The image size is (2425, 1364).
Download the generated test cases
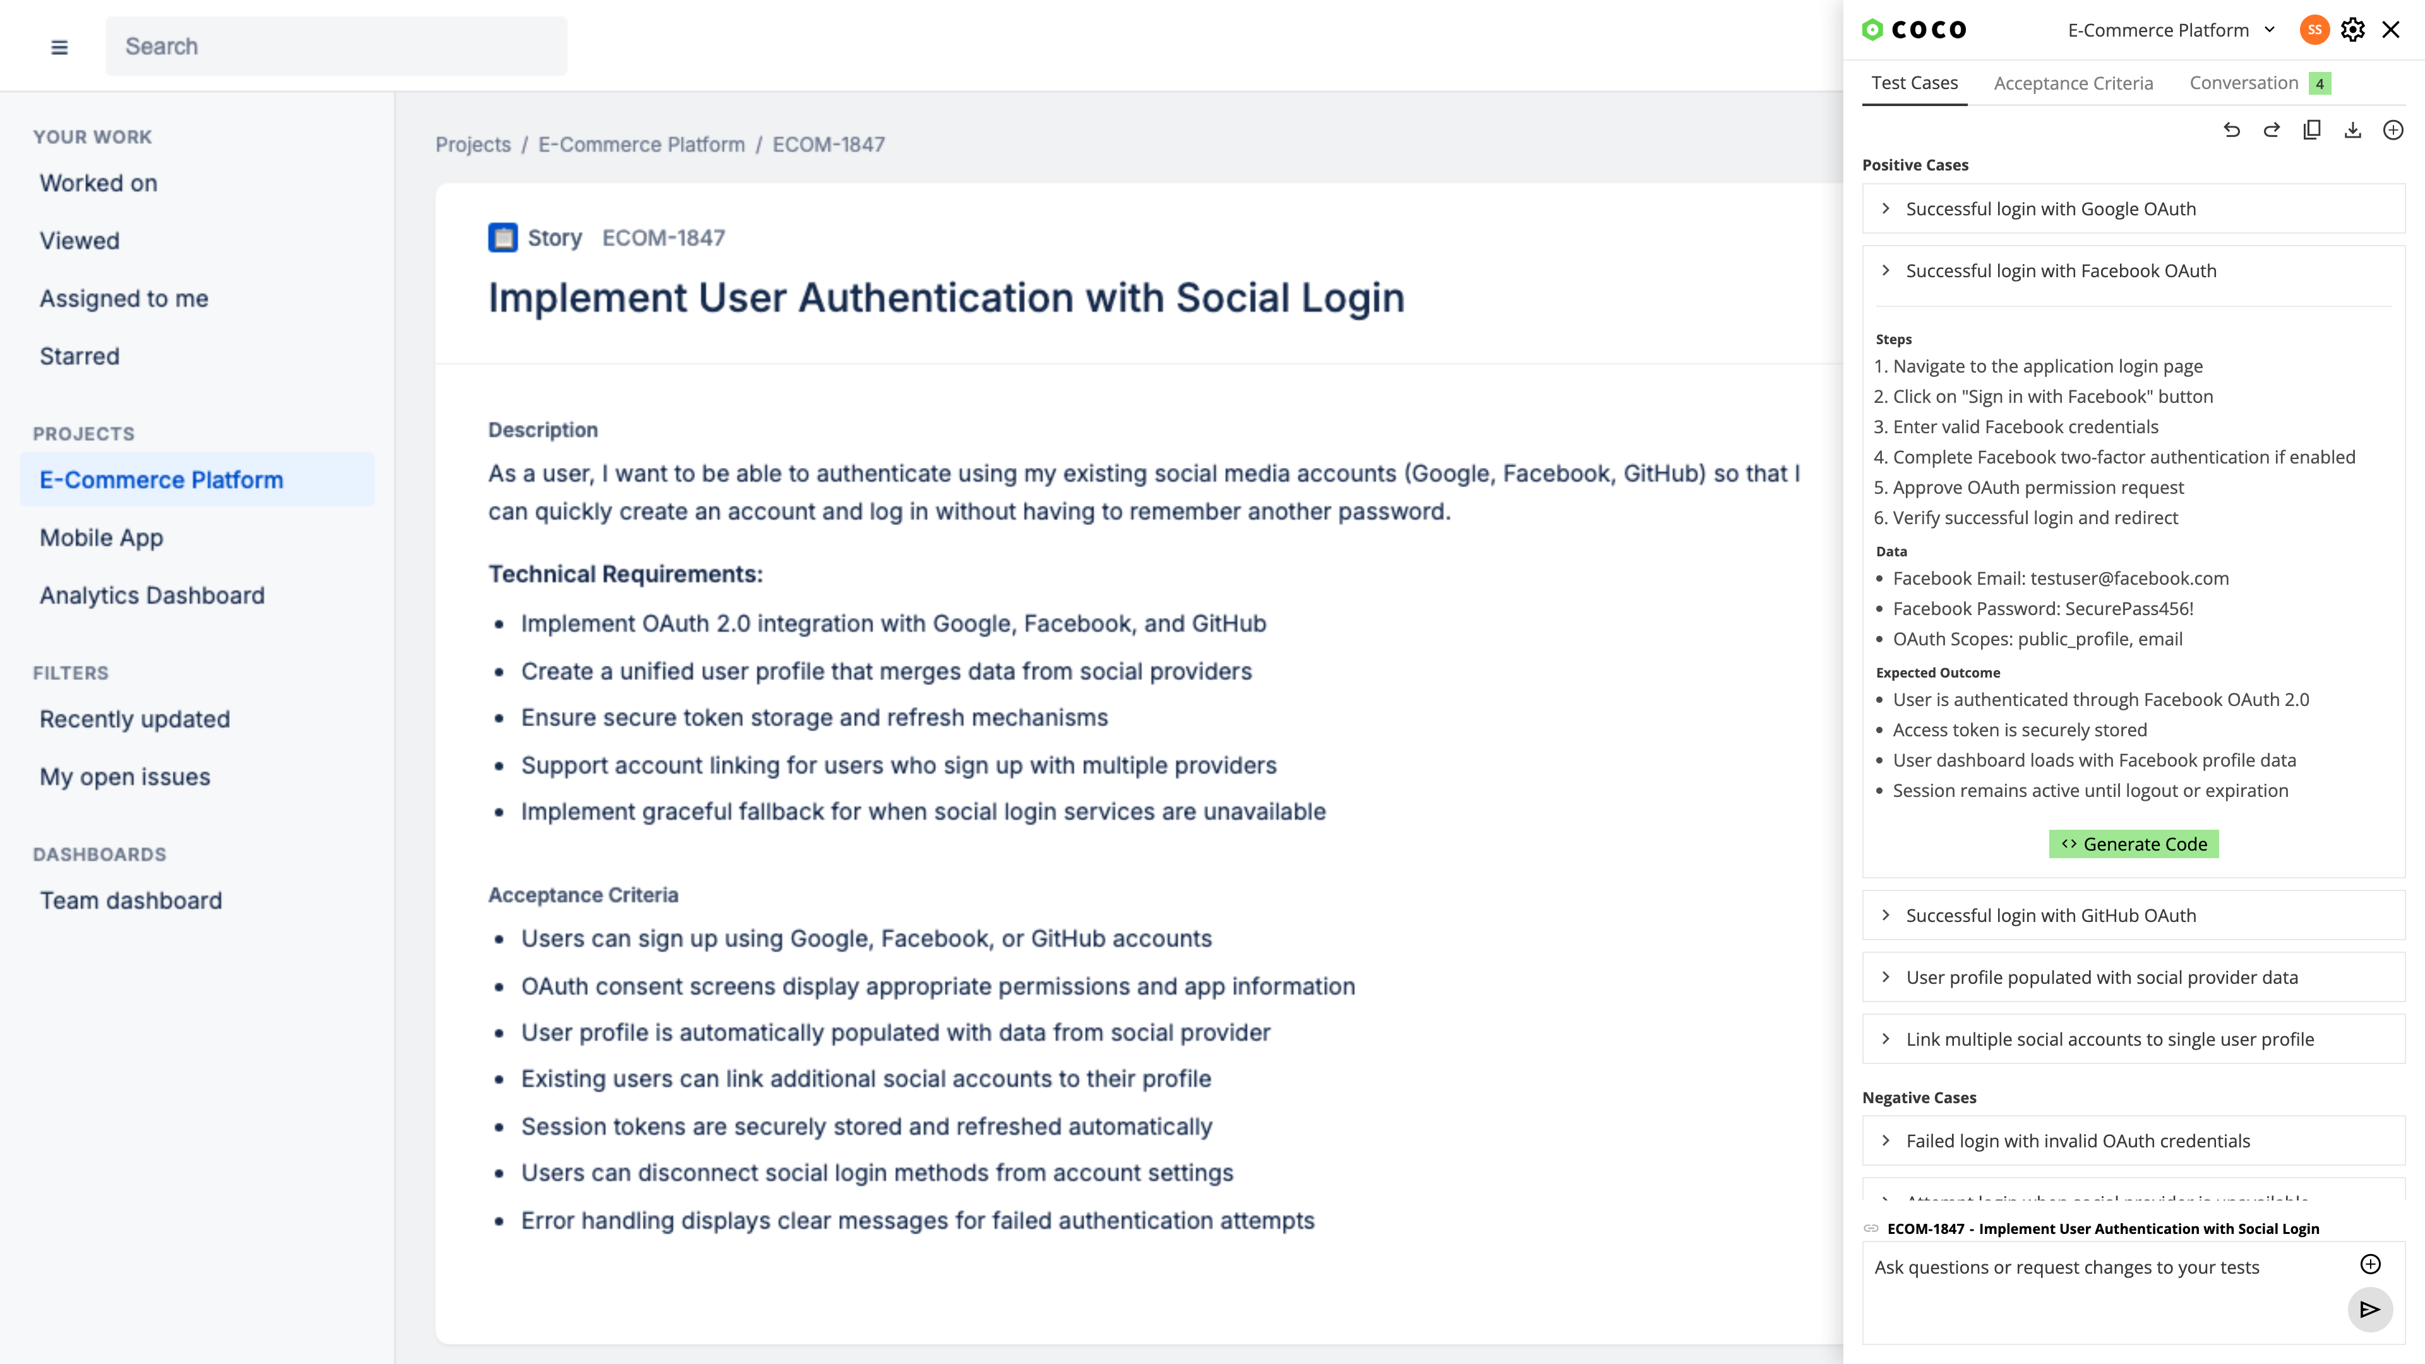tap(2354, 130)
